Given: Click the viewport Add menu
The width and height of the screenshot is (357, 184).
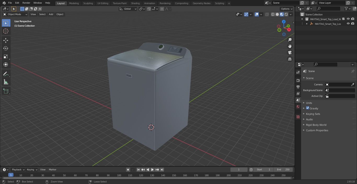Looking at the screenshot, I should click(x=51, y=14).
